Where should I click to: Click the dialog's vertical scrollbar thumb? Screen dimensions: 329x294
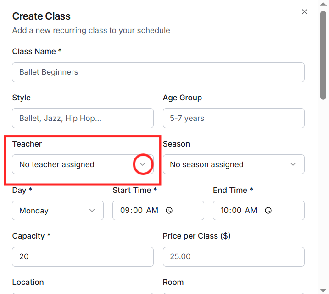(323, 55)
